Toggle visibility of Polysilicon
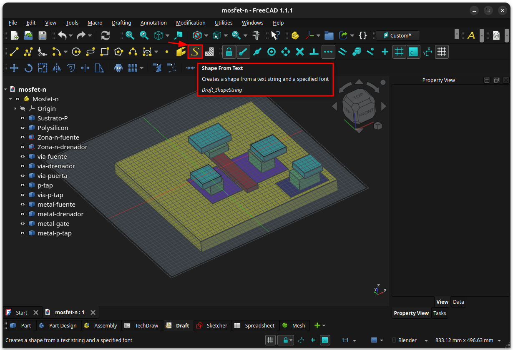Viewport: 513px width, 350px height. (x=23, y=128)
